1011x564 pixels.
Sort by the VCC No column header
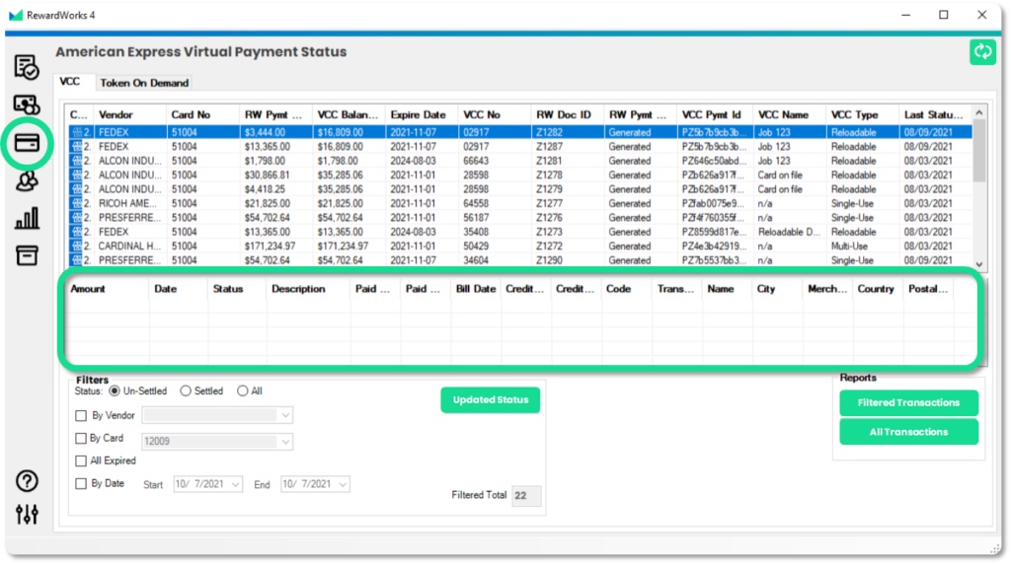[x=495, y=114]
